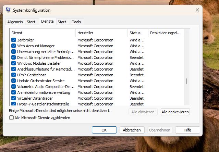The height and width of the screenshot is (152, 219).
Task: Switch to the Tools tab
Action: [x=76, y=22]
